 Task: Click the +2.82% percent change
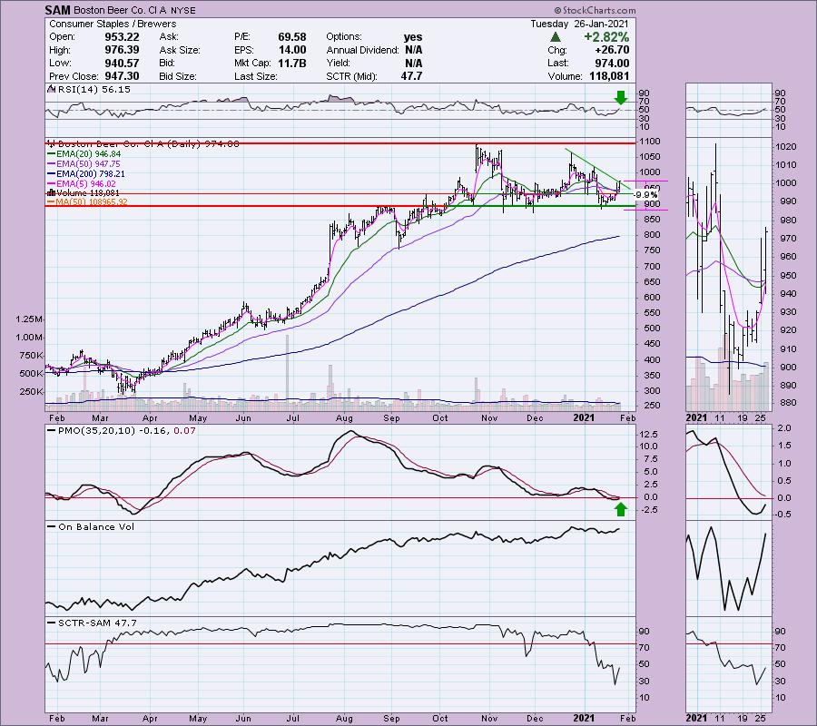(606, 37)
